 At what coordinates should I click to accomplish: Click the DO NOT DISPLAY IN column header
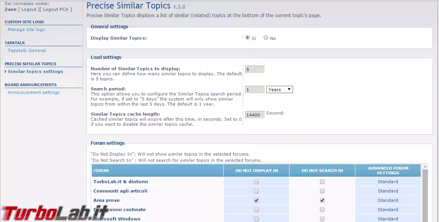pyautogui.click(x=257, y=170)
